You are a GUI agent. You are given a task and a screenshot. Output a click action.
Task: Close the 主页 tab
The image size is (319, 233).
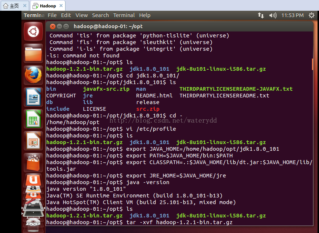(25, 6)
